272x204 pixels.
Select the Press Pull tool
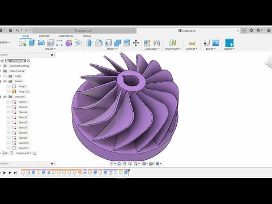tap(90, 43)
